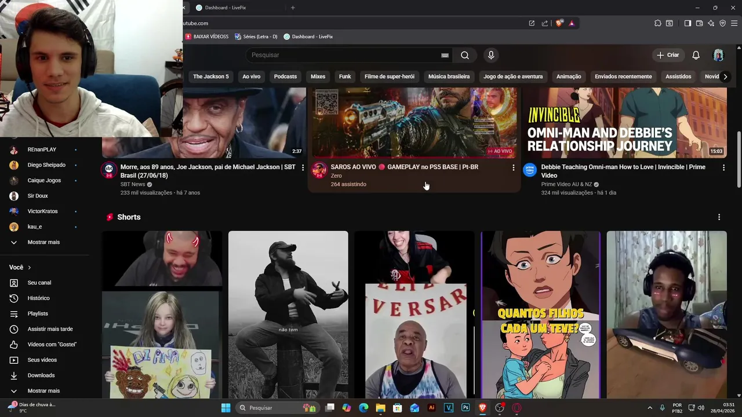Open the Zero channel link under SAROS video
Screen dimensions: 742x417
click(x=336, y=175)
